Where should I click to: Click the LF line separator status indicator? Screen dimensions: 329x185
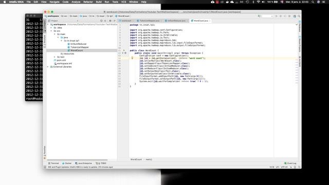[278, 167]
